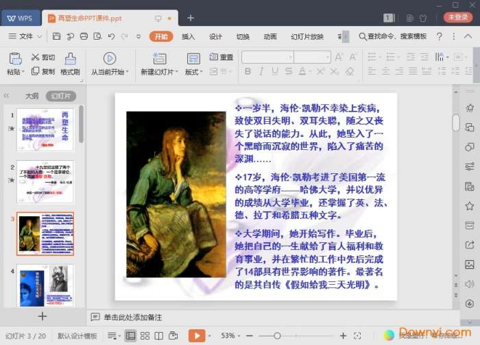Clear formatting with eraser icon

(350, 71)
